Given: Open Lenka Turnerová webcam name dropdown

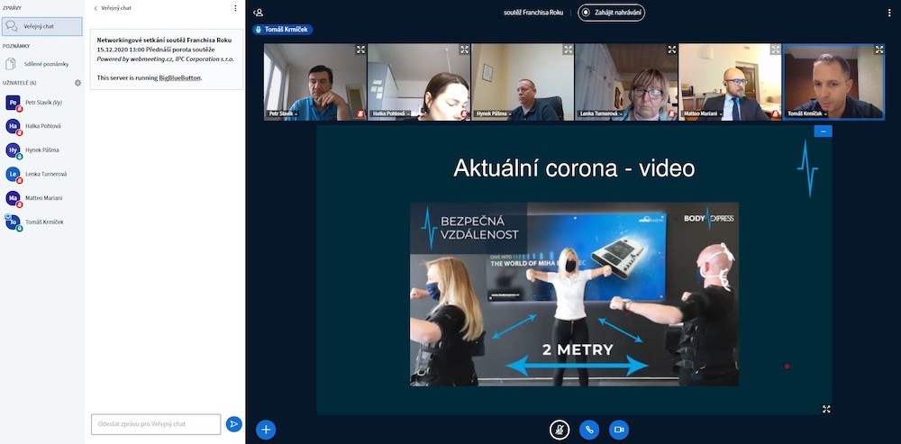Looking at the screenshot, I should pos(600,113).
